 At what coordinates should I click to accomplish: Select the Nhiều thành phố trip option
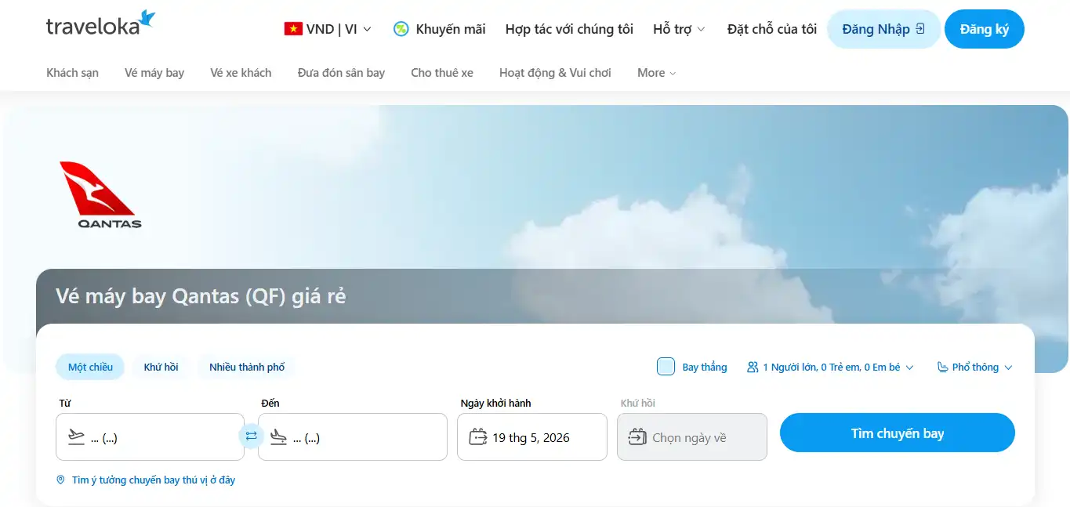point(247,367)
